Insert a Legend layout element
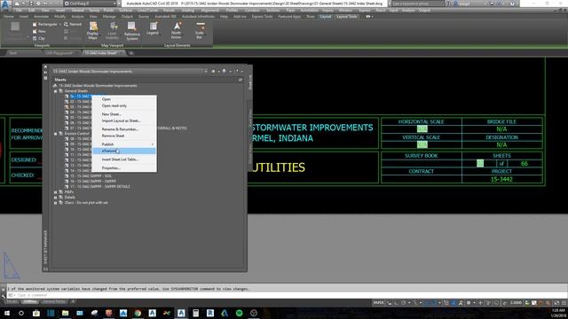The width and height of the screenshot is (568, 319). [153, 28]
